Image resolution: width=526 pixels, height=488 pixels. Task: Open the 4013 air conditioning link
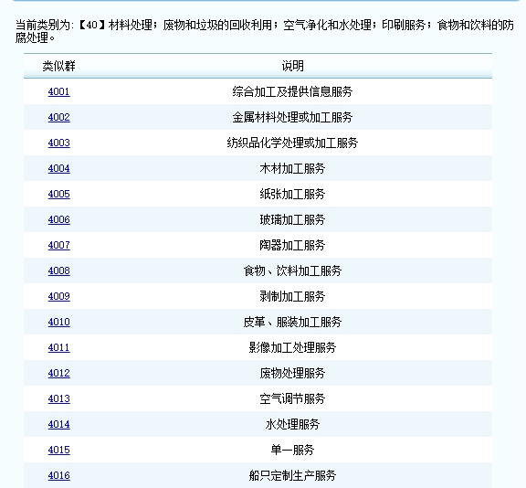58,398
